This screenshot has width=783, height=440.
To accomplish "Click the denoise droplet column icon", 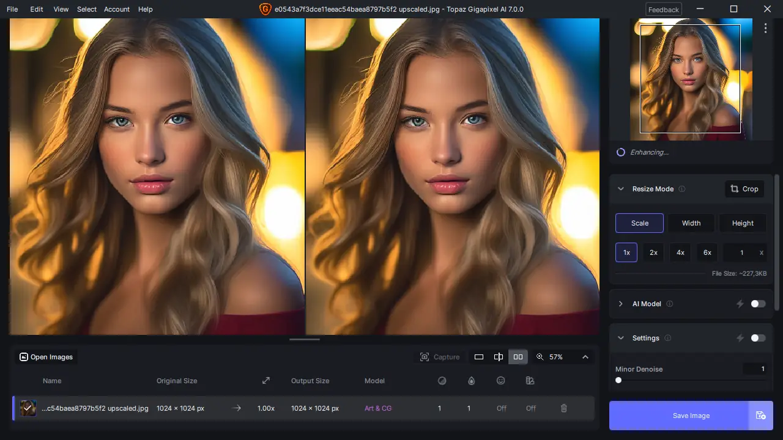I will click(x=471, y=381).
